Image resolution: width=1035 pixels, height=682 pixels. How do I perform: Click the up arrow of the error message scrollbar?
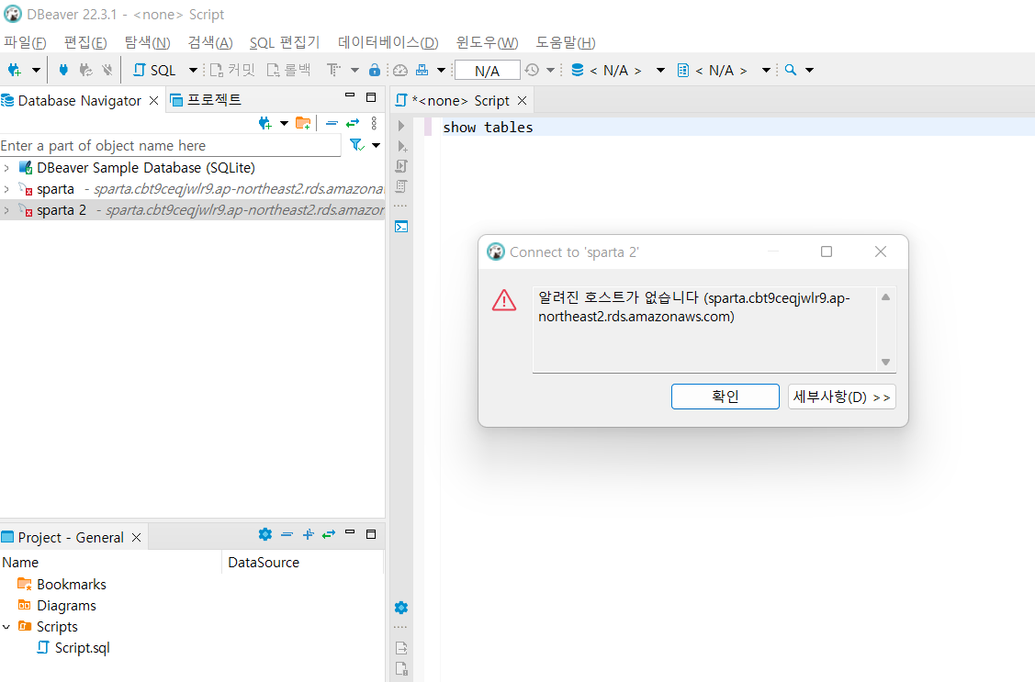click(886, 297)
